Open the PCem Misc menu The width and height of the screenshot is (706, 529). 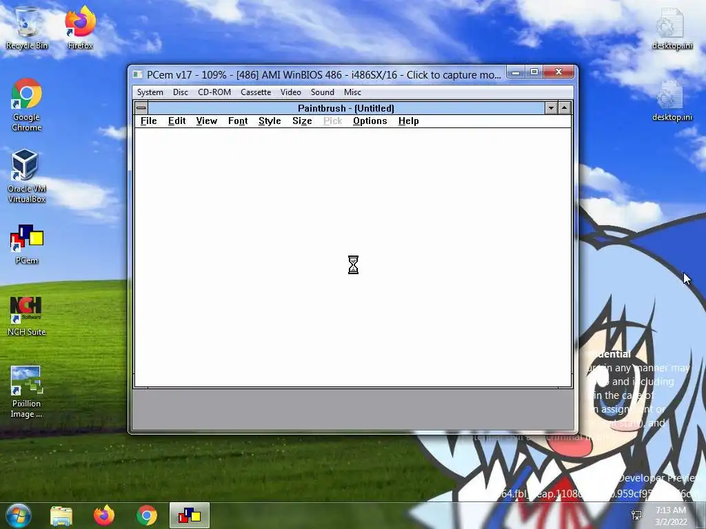(x=352, y=92)
